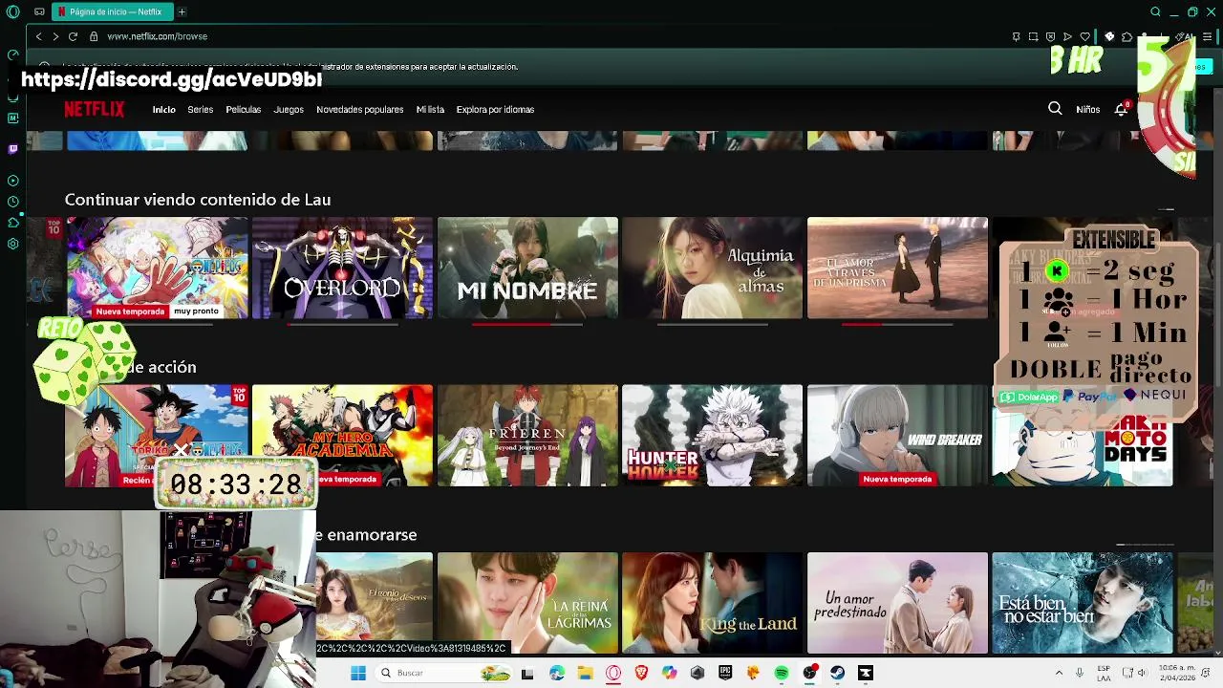Open Steam from the taskbar
Screen dimensions: 1223x688
click(838, 673)
